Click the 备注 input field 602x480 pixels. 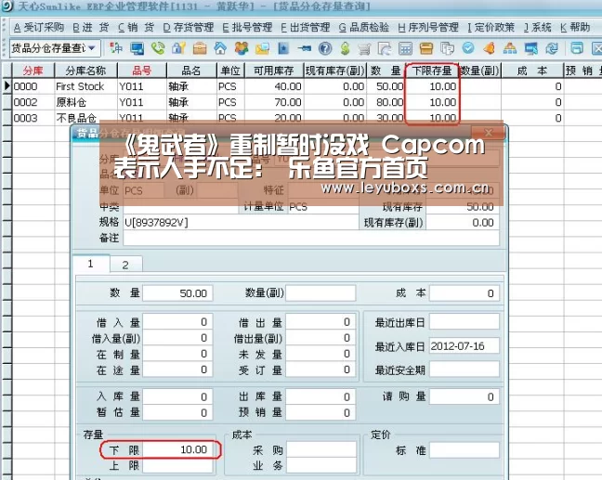(x=311, y=239)
